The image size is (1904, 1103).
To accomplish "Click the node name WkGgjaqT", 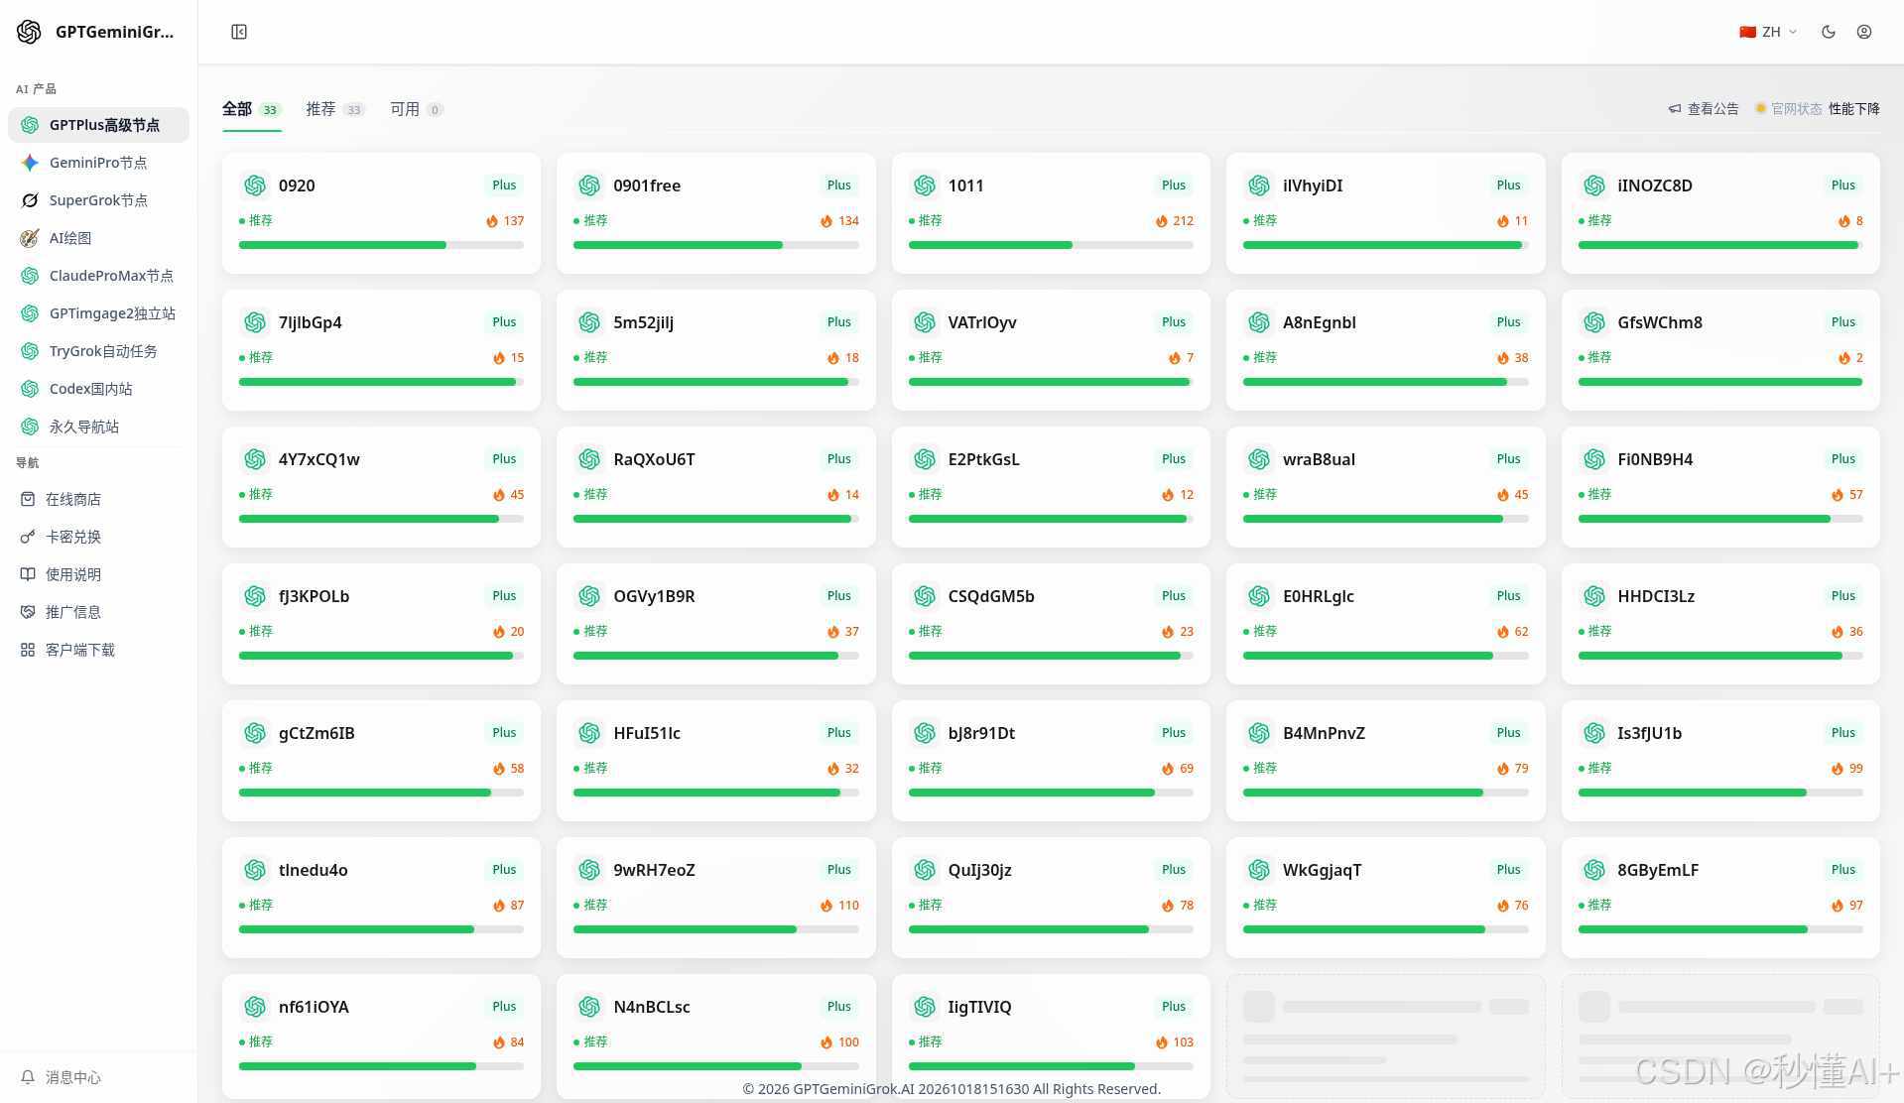I will click(x=1322, y=870).
